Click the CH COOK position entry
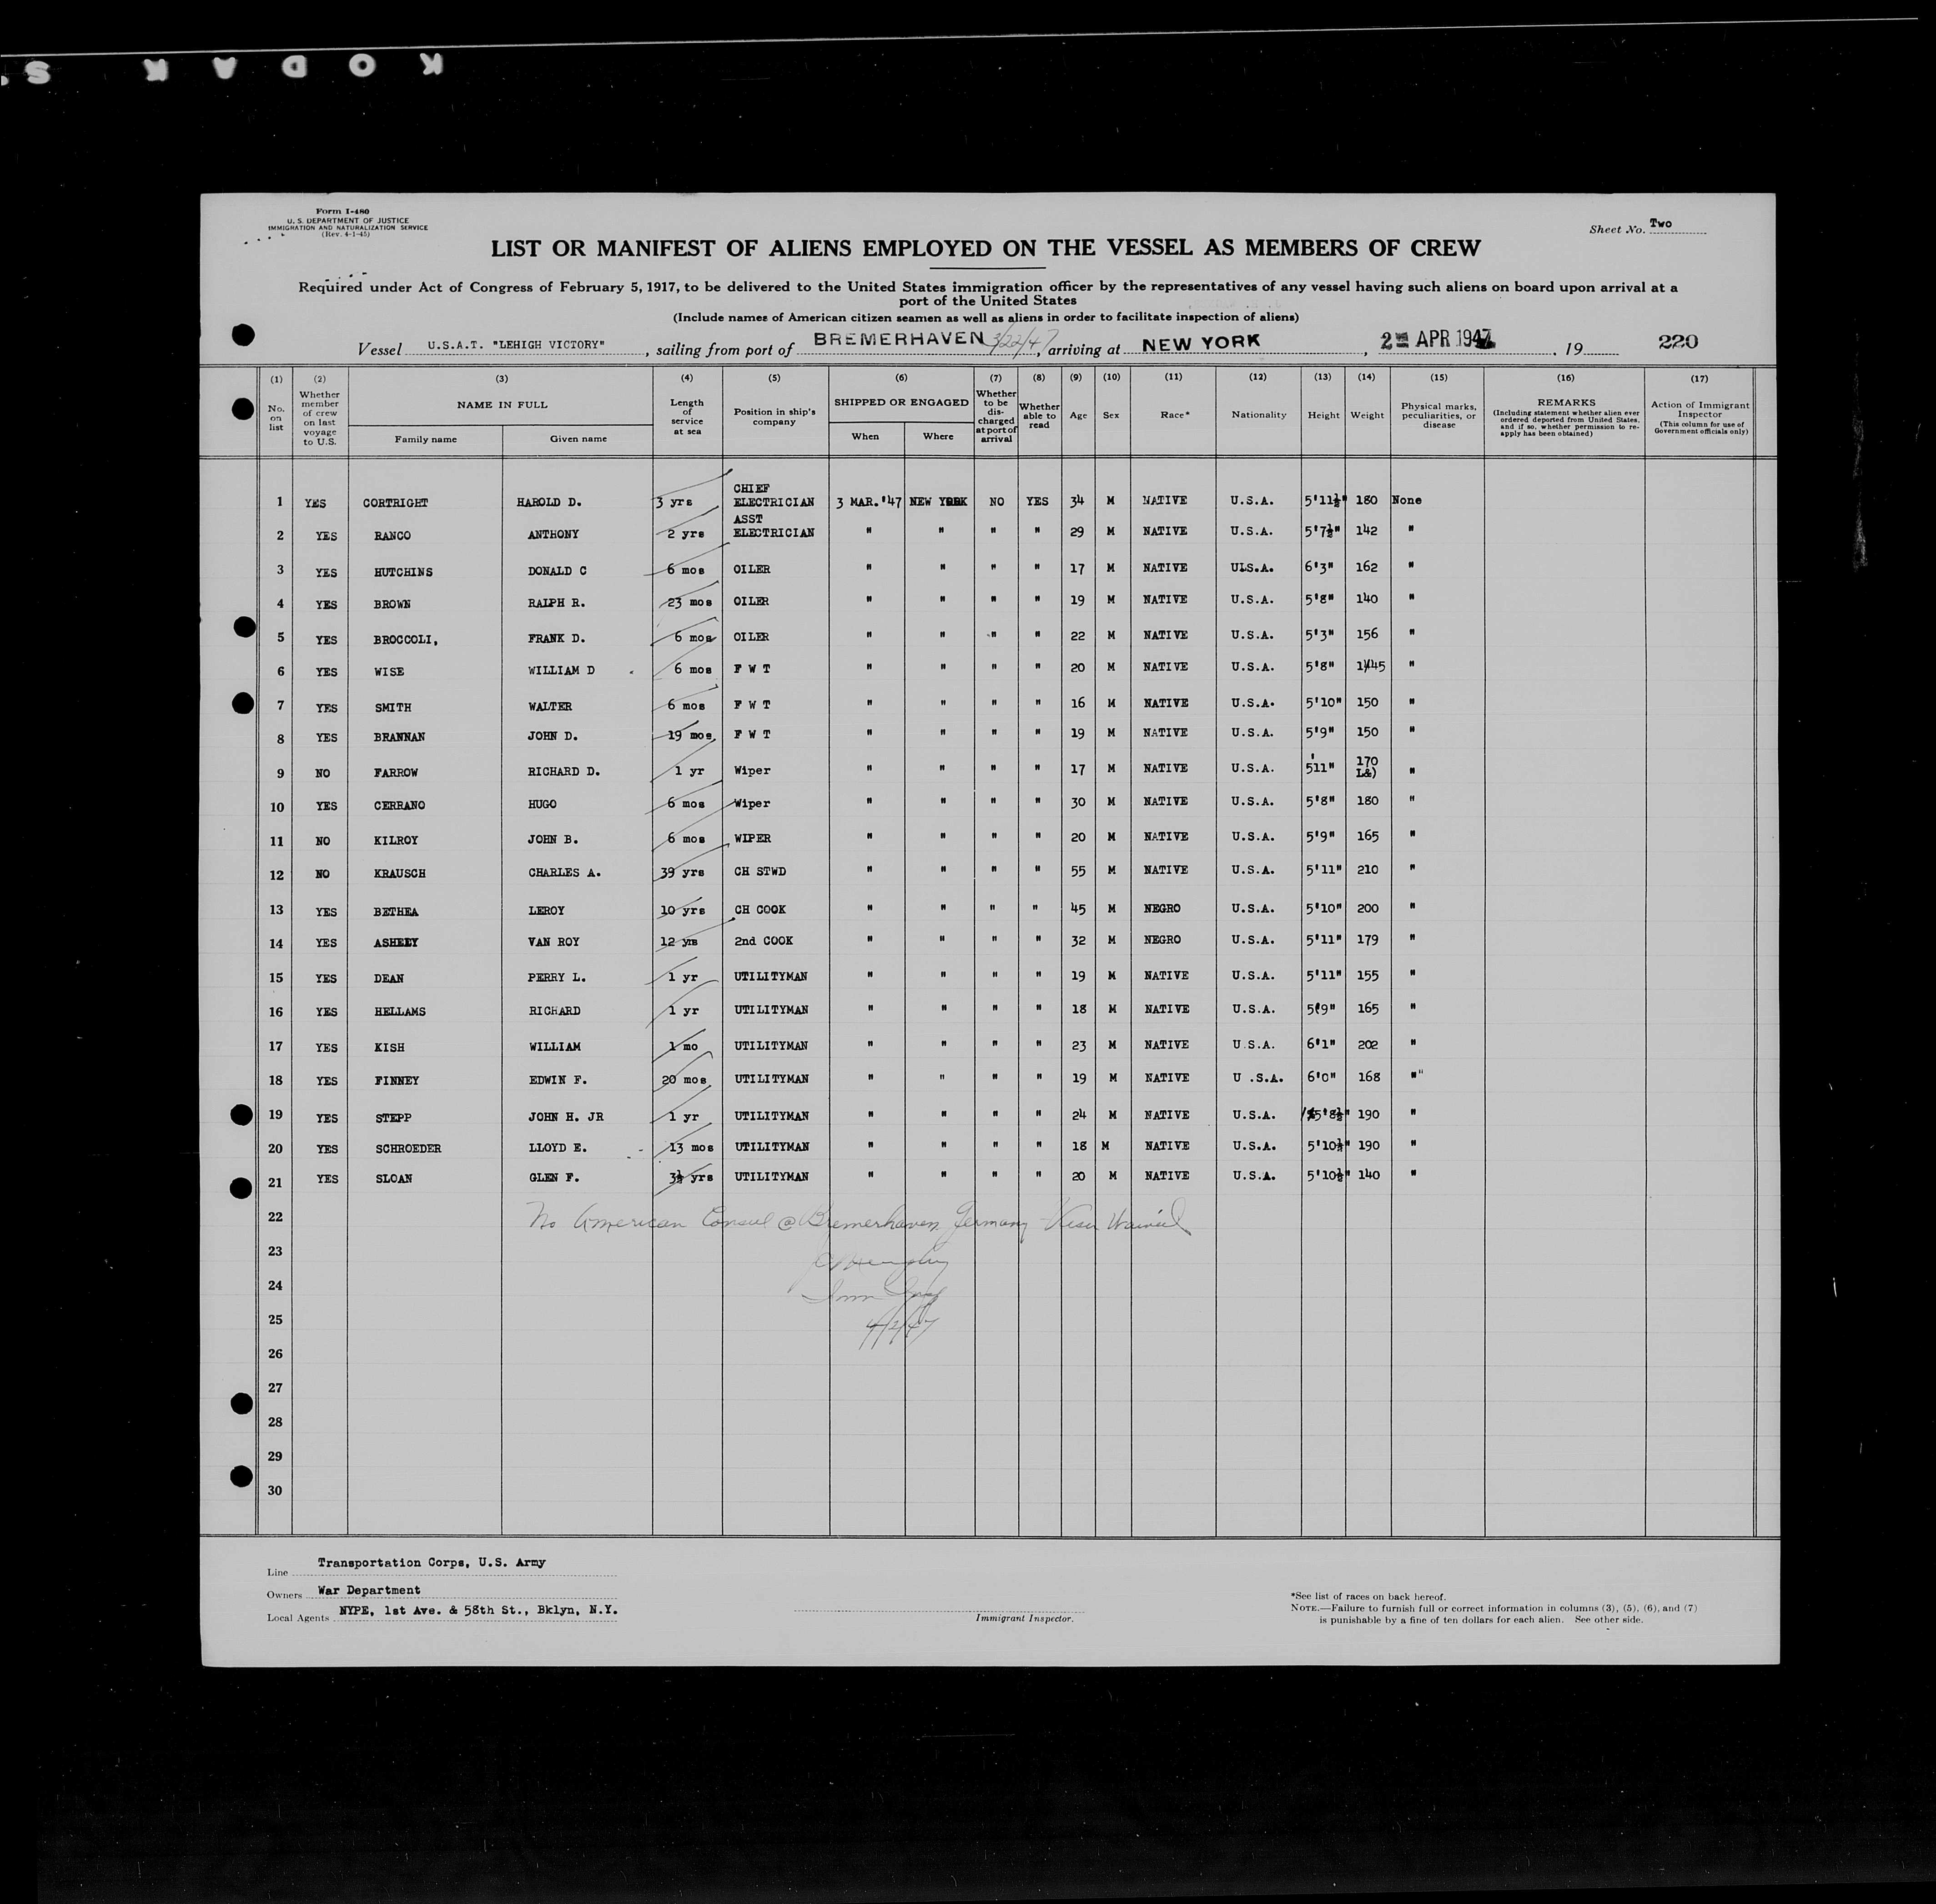This screenshot has height=1904, width=1936. click(760, 910)
